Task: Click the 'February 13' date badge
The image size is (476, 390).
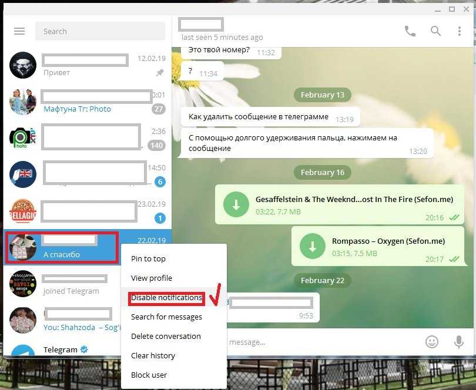Action: [x=323, y=95]
